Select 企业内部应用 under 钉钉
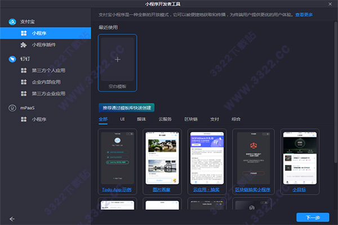The height and width of the screenshot is (225, 338). [46, 82]
